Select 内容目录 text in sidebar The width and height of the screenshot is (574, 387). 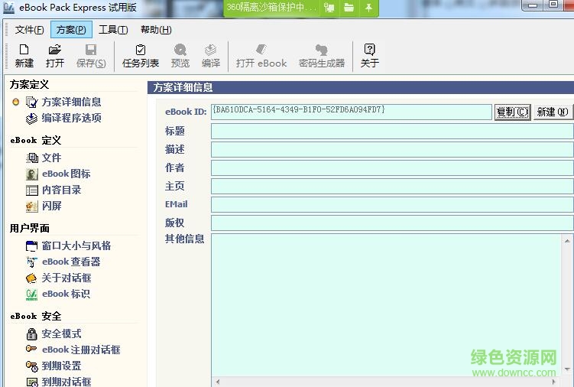coord(61,190)
